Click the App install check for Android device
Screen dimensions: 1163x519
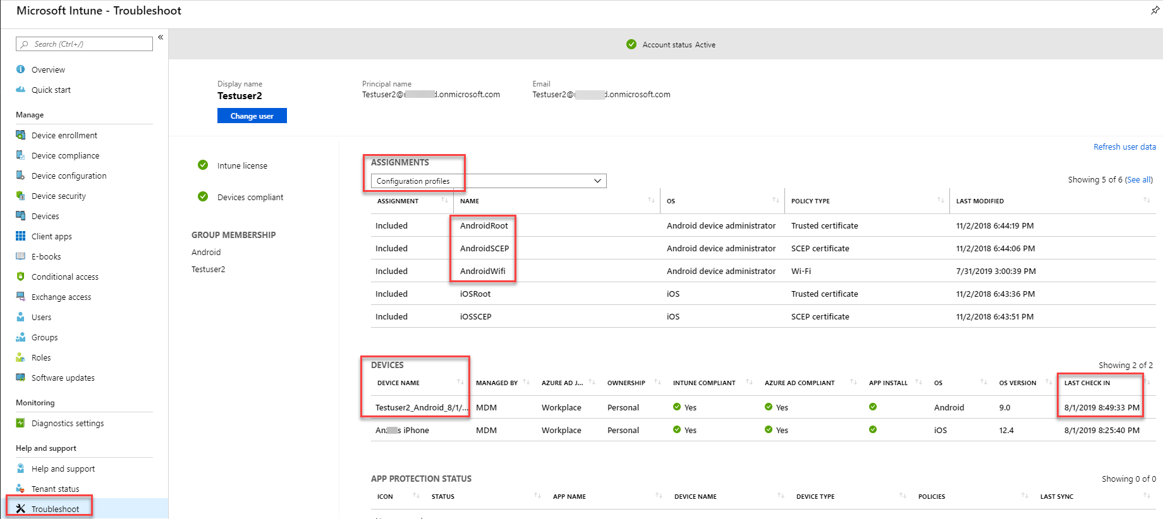point(873,407)
